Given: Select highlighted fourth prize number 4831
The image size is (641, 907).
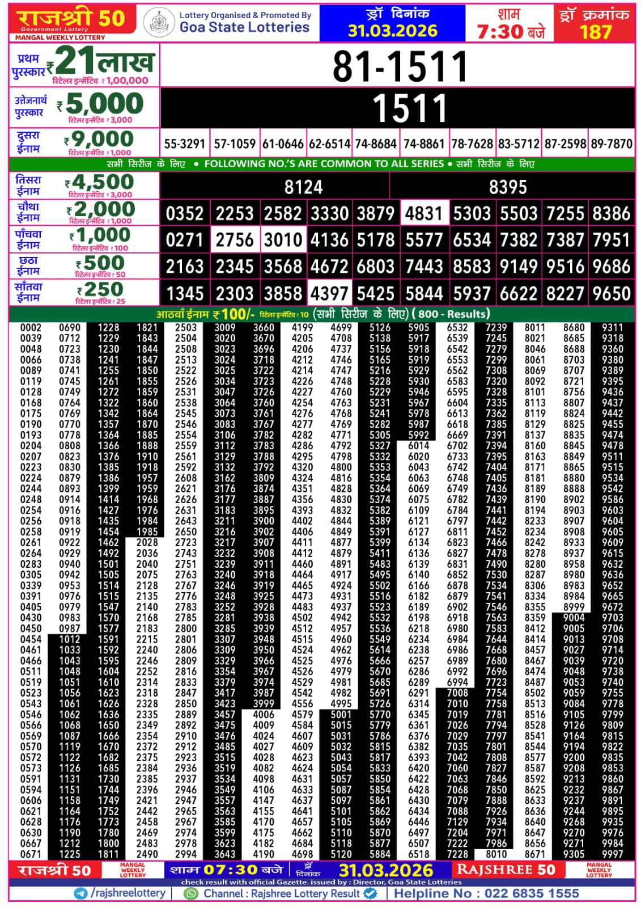Looking at the screenshot, I should click(x=424, y=213).
